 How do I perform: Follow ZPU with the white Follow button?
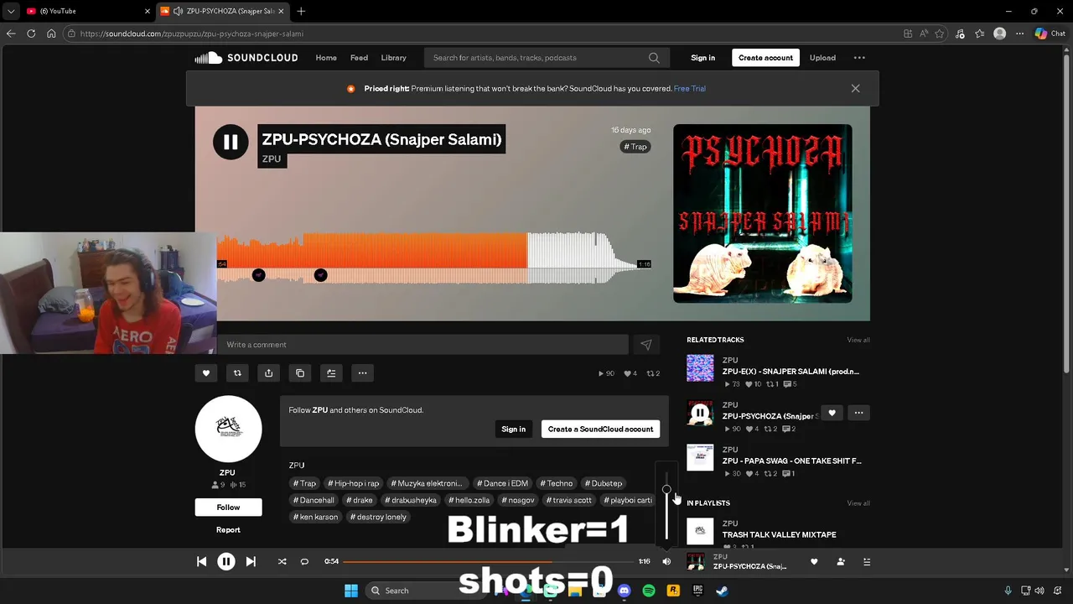coord(228,508)
